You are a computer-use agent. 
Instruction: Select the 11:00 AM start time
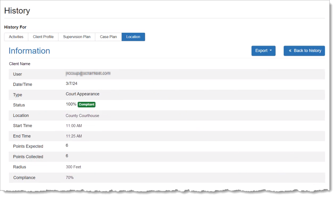coord(74,126)
